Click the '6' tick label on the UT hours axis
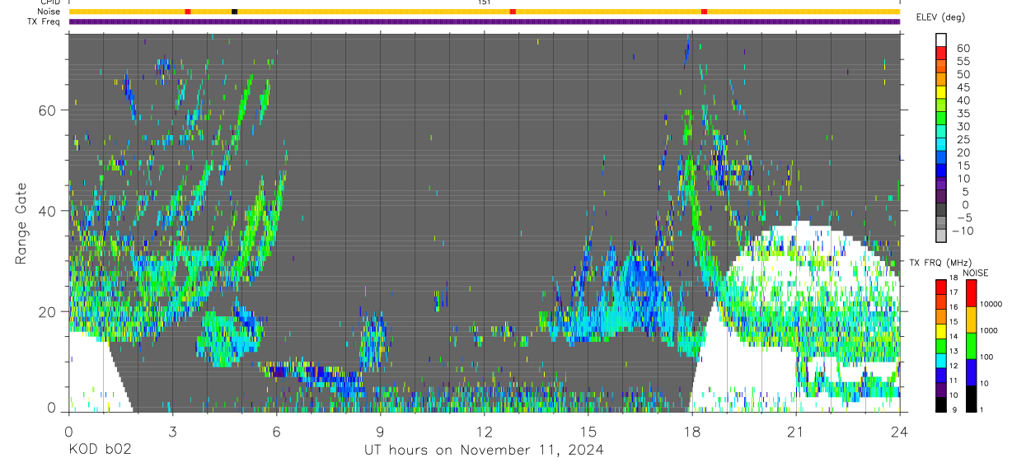 click(x=276, y=431)
